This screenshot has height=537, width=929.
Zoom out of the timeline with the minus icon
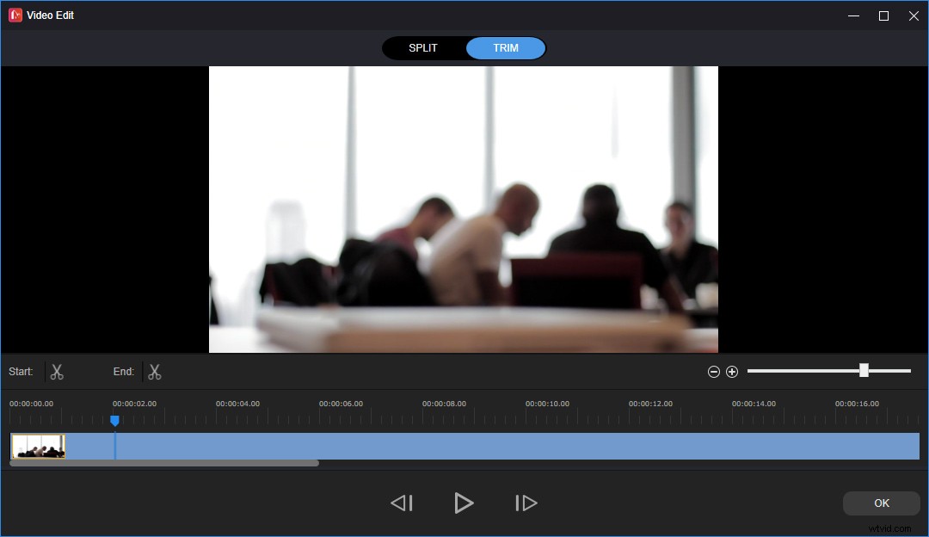pyautogui.click(x=713, y=371)
